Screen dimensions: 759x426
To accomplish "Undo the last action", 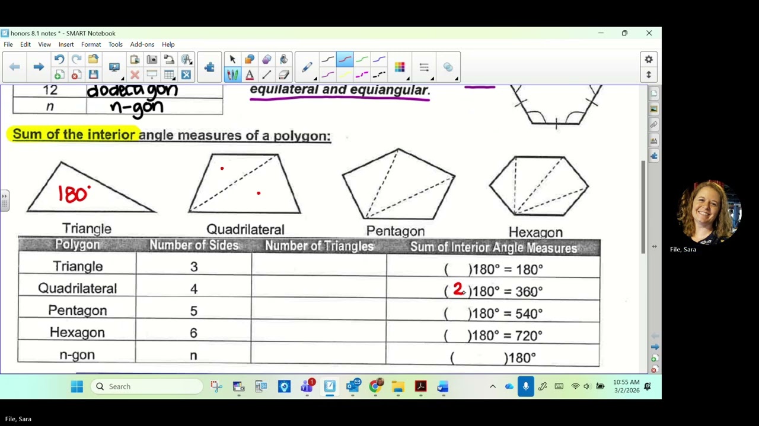I will (x=59, y=59).
